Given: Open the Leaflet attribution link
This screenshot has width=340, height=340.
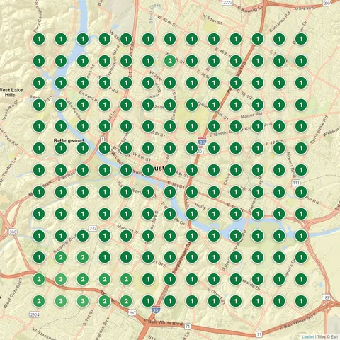Looking at the screenshot, I should pos(308,337).
